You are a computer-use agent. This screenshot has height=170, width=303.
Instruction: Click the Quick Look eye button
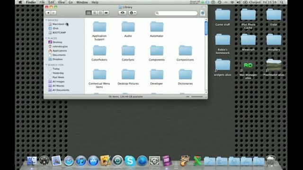[x=122, y=13]
